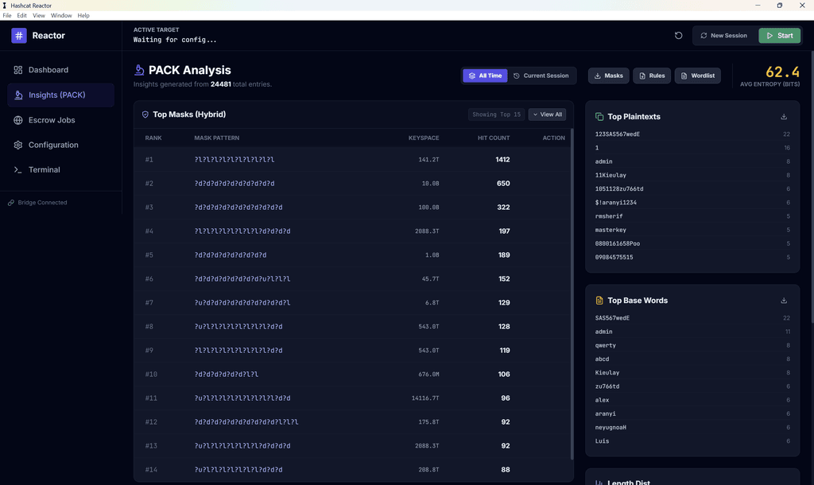814x485 pixels.
Task: Open the Terminal view
Action: (x=44, y=169)
